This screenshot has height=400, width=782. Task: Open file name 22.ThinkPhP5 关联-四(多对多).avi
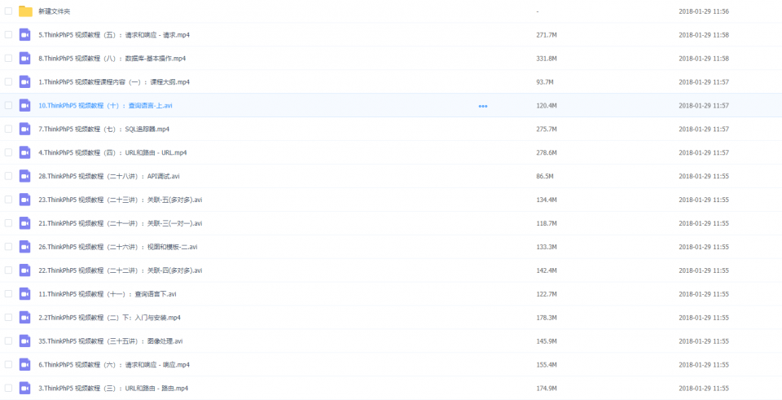click(121, 270)
